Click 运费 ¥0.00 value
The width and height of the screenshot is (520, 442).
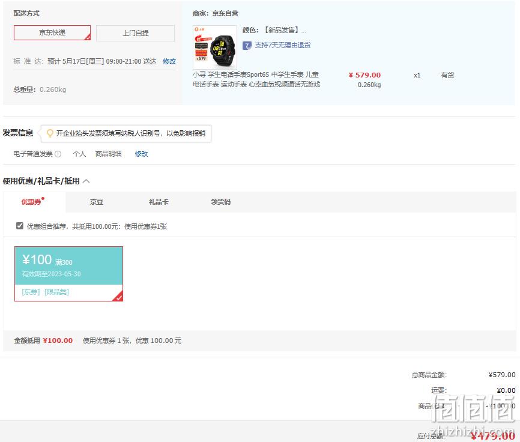pyautogui.click(x=506, y=390)
